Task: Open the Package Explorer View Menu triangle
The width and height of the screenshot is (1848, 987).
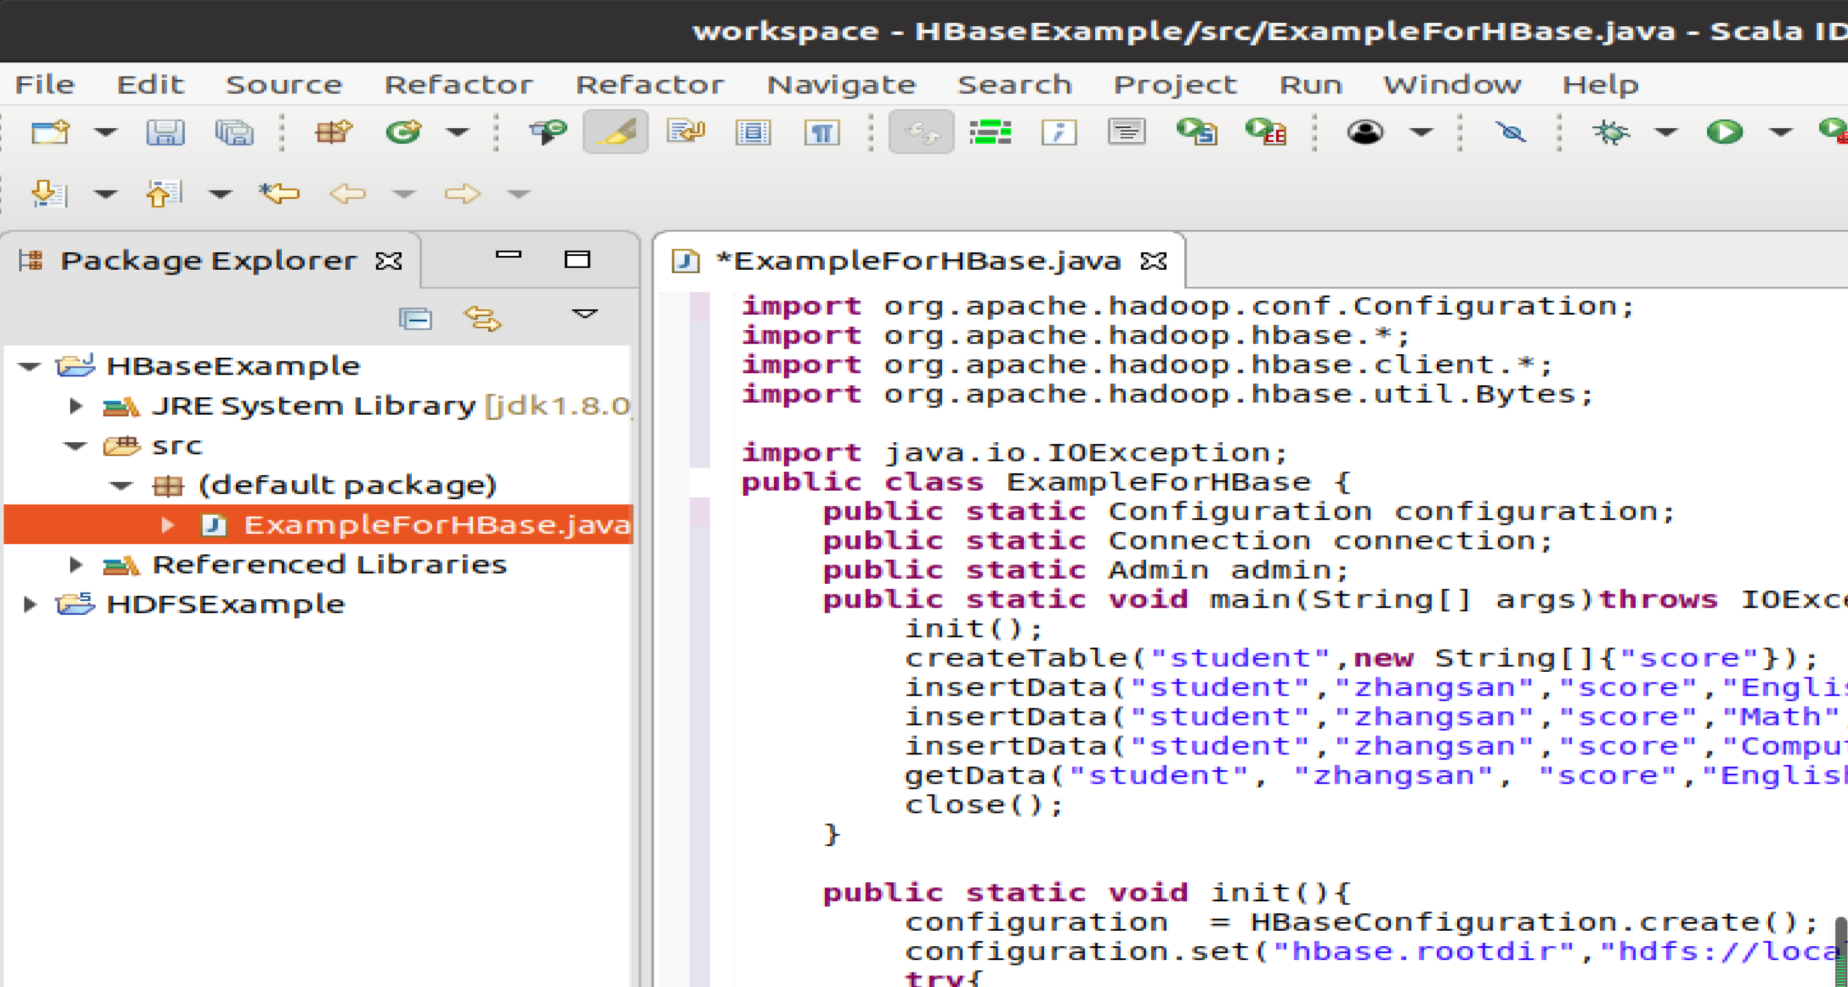Action: [x=584, y=313]
